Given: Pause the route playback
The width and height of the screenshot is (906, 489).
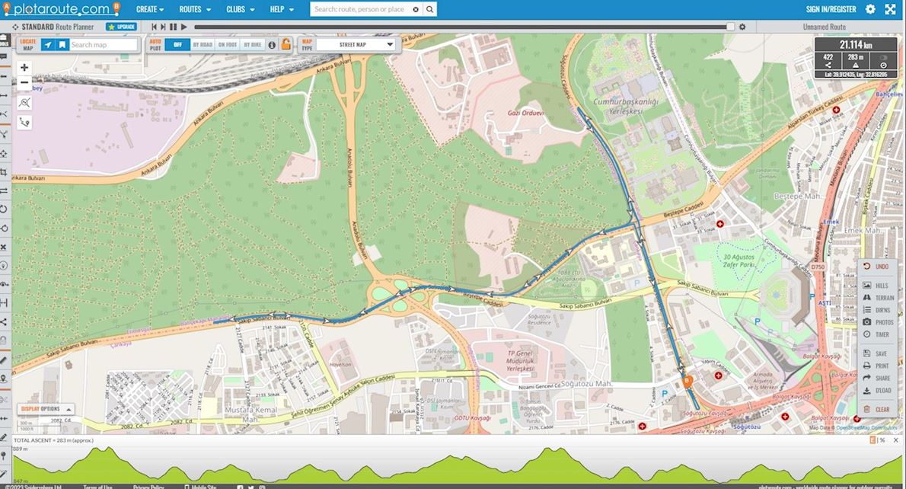Looking at the screenshot, I should (x=174, y=27).
